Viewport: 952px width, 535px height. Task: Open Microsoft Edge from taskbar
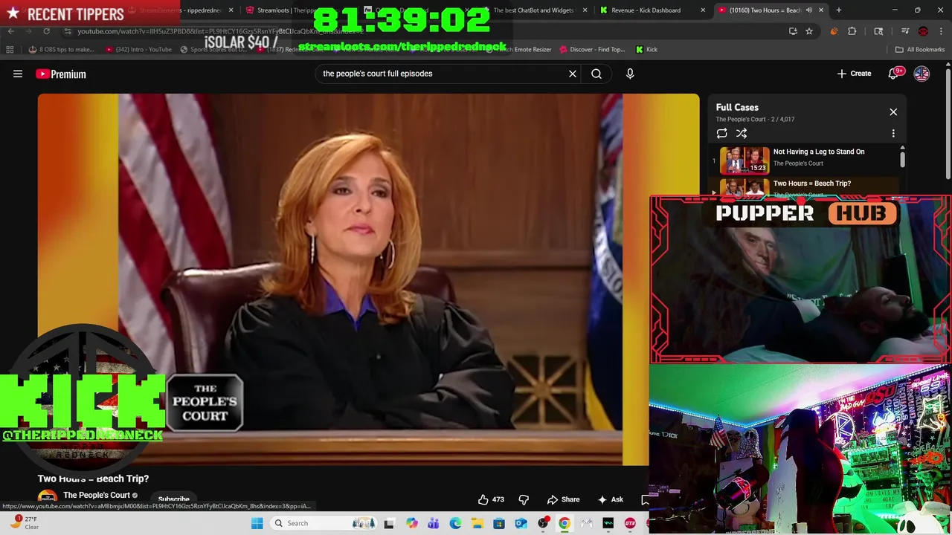click(455, 523)
